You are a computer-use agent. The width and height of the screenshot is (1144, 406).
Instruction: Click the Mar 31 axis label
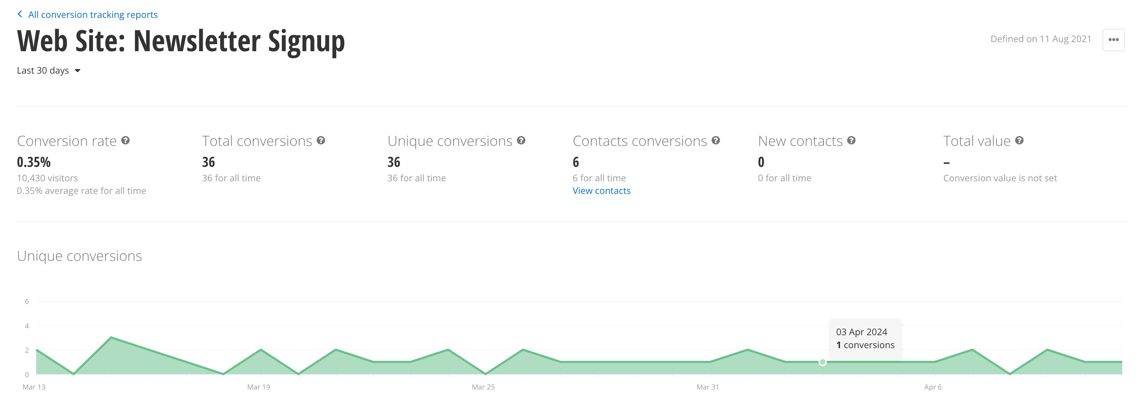(708, 387)
